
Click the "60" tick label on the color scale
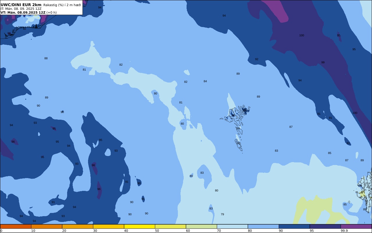coord(188,231)
